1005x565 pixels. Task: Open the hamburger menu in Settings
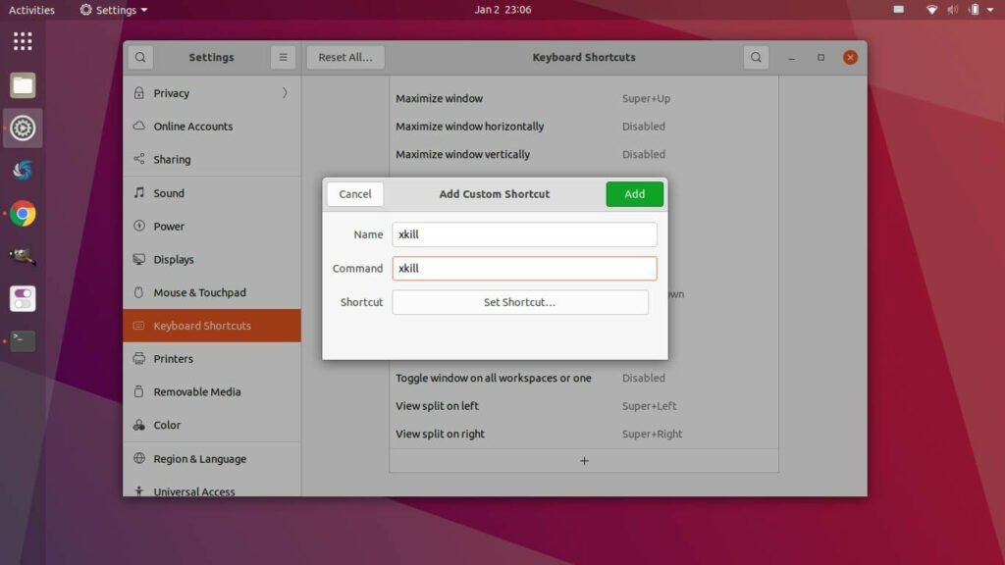[283, 57]
